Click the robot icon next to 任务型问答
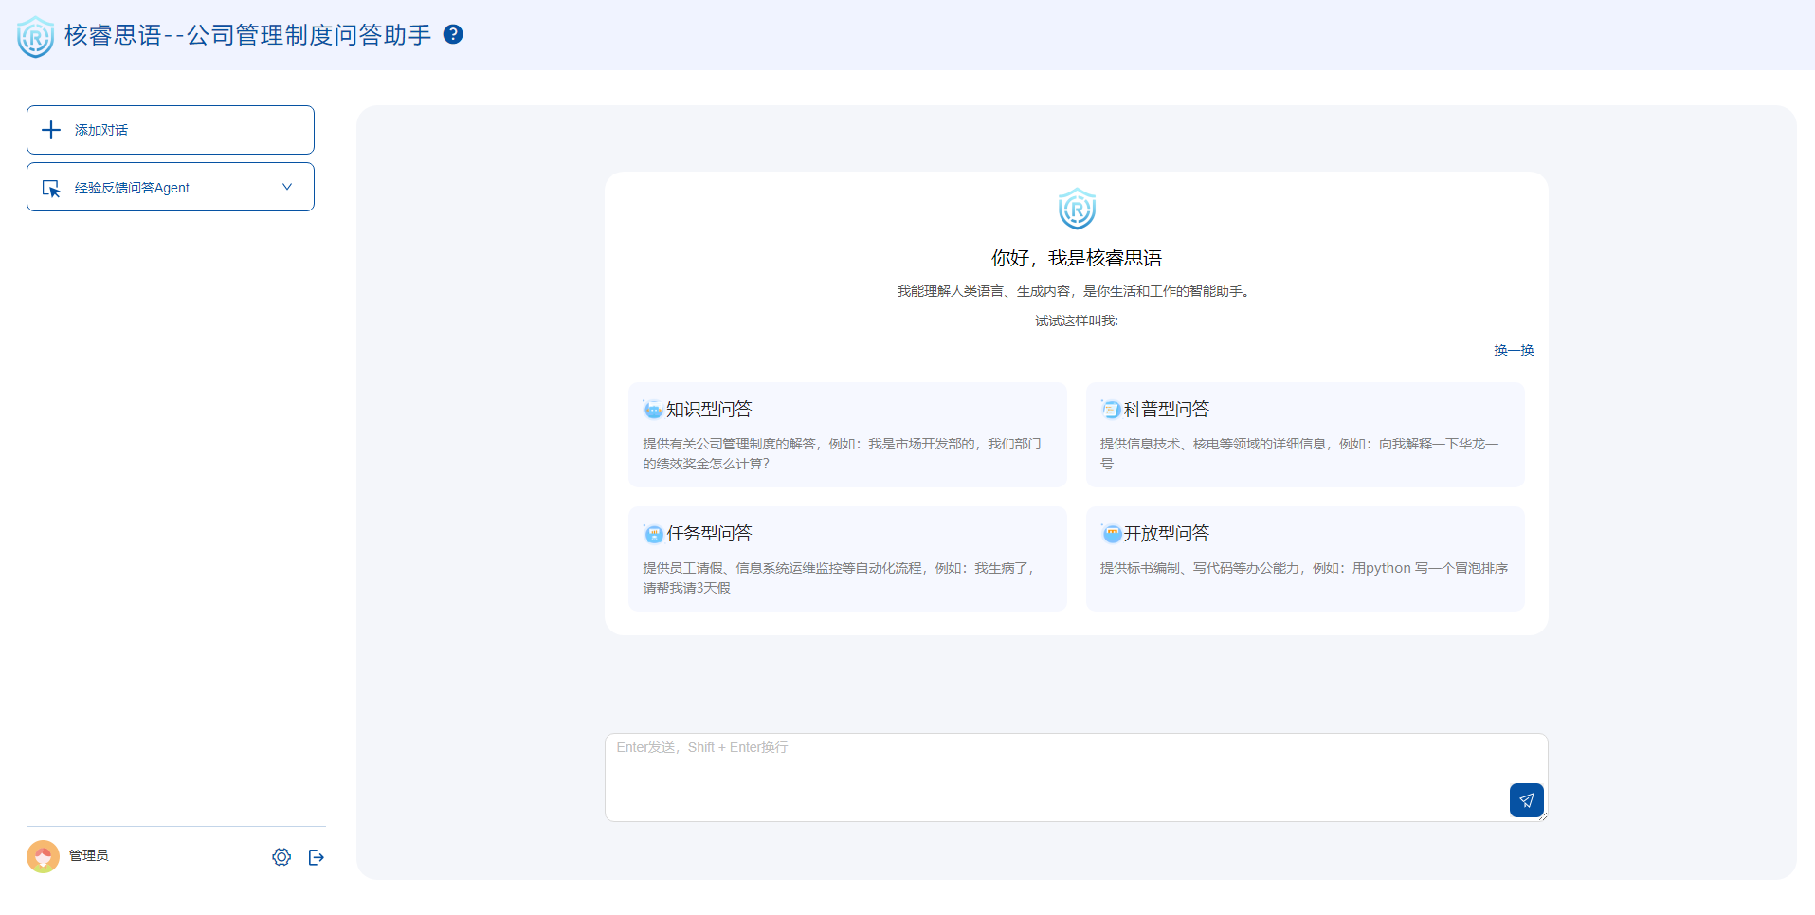Screen dimensions: 1815x915 tap(652, 533)
